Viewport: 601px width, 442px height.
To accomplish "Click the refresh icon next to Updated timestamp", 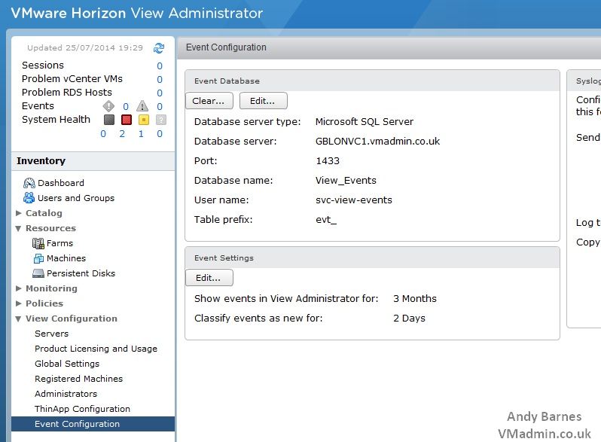I will 159,48.
